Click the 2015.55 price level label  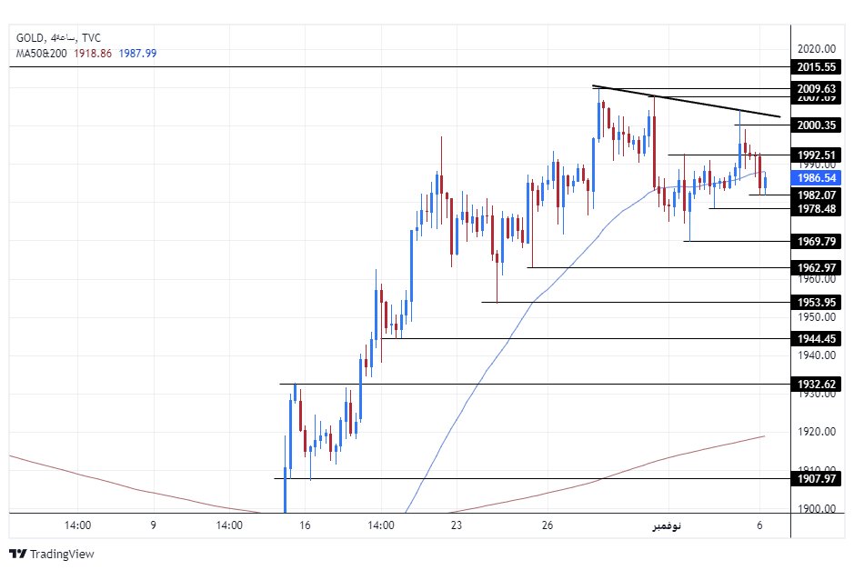point(815,67)
